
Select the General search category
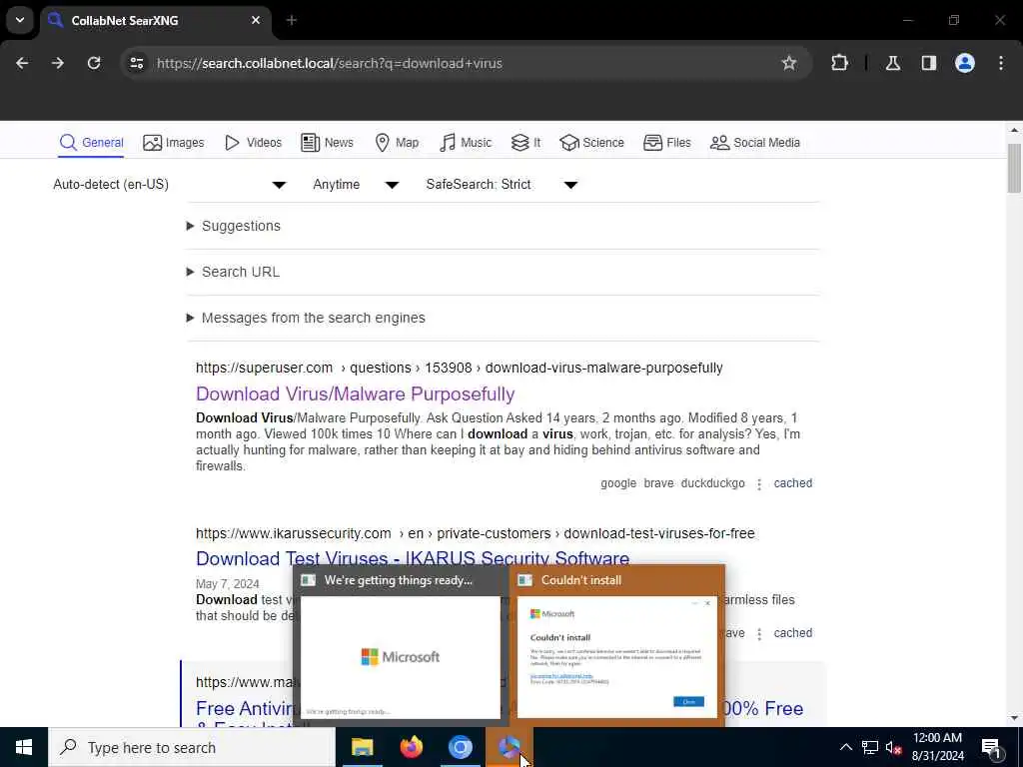(91, 142)
